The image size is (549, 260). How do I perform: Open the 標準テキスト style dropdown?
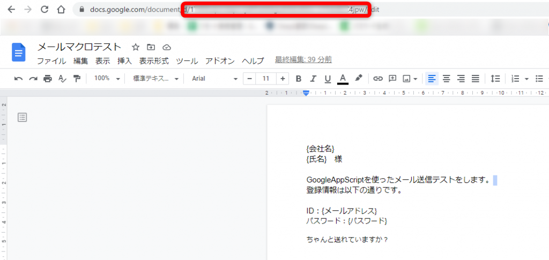click(156, 79)
